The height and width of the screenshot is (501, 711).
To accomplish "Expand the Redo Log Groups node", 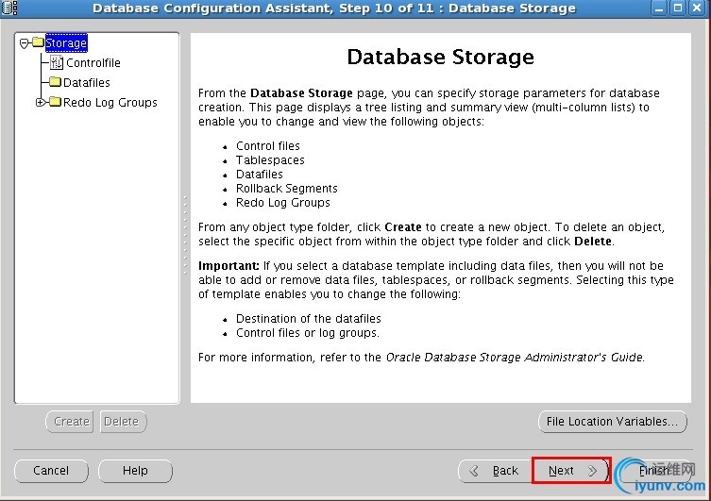I will [x=41, y=103].
